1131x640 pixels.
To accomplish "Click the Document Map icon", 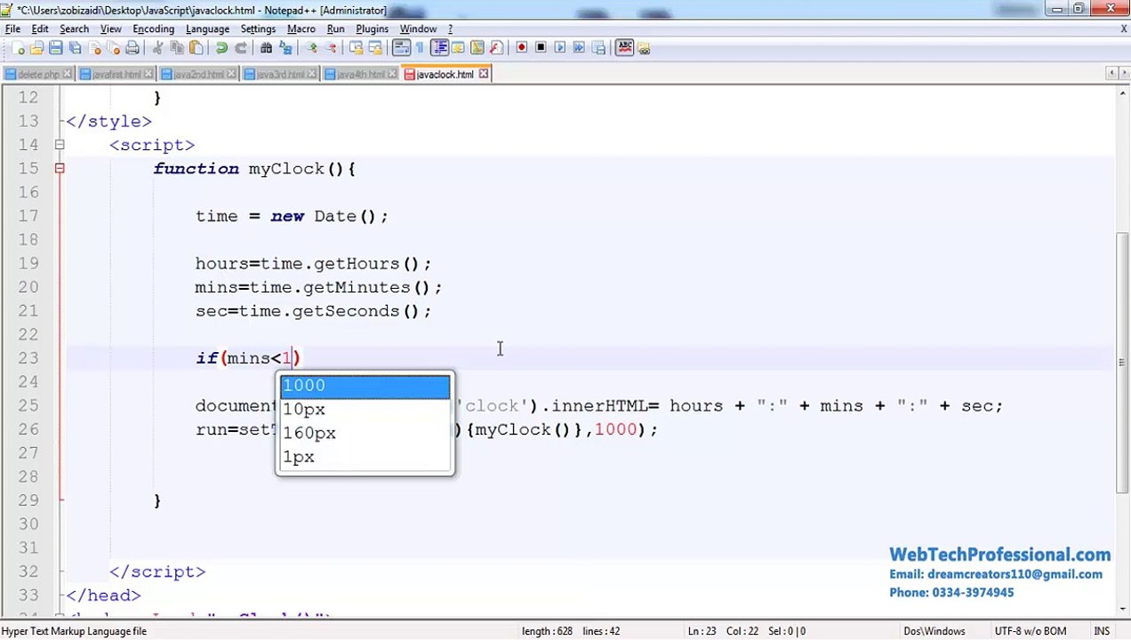I will pyautogui.click(x=477, y=48).
